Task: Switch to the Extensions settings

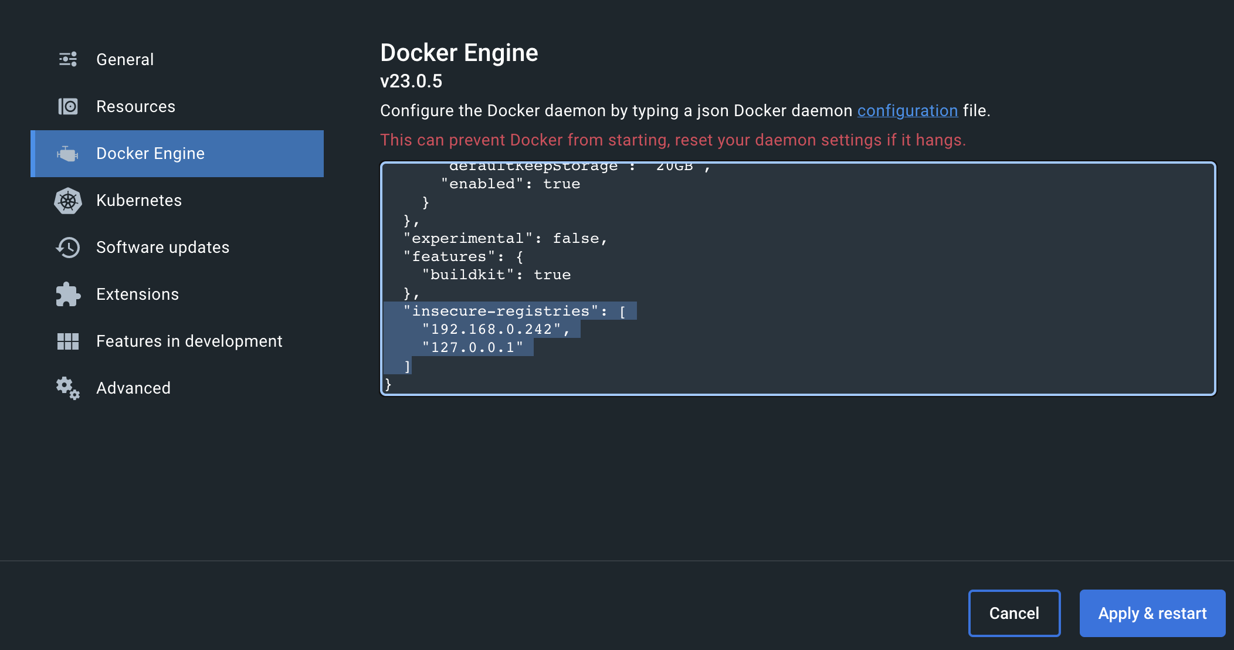Action: coord(177,294)
